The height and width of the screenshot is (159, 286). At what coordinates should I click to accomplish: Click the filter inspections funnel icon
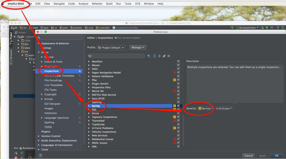149,56
